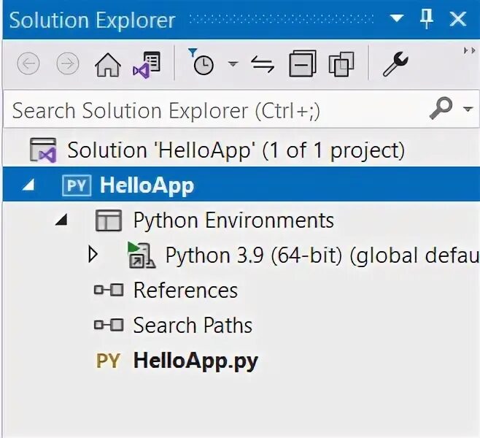This screenshot has width=480, height=438.
Task: Click the Home icon in toolbar
Action: coord(108,65)
